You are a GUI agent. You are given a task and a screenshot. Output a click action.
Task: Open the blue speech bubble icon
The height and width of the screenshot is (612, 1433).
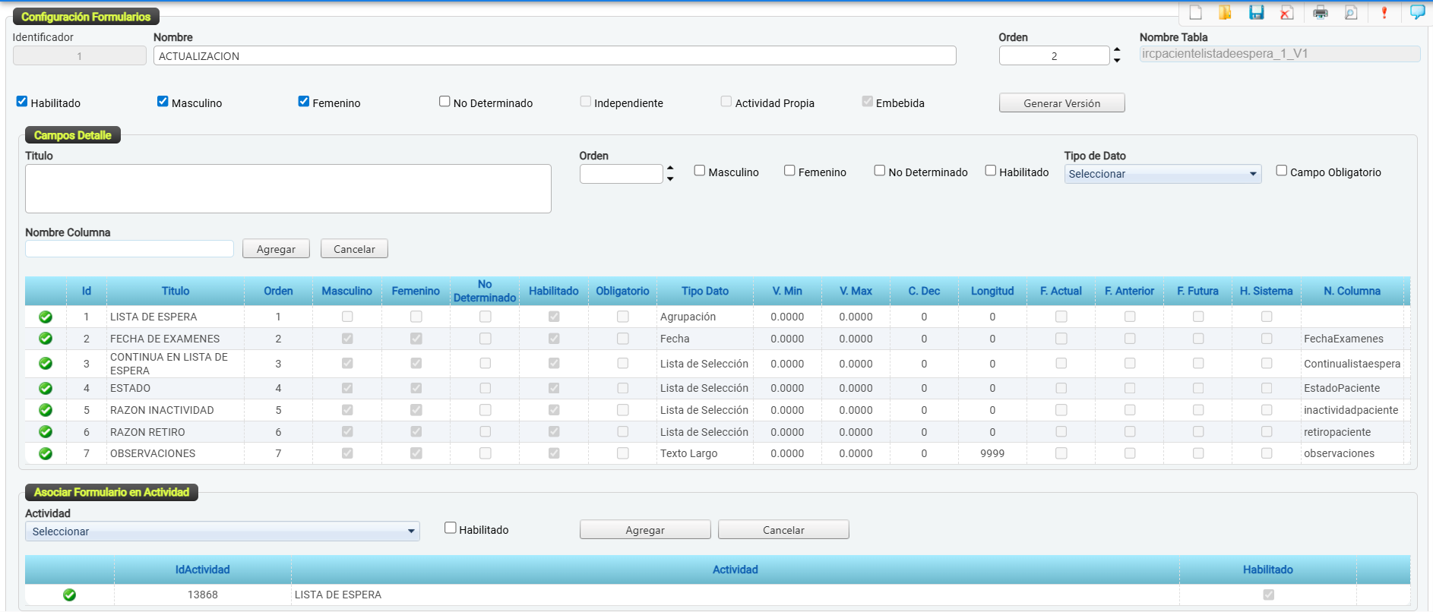[x=1417, y=12]
